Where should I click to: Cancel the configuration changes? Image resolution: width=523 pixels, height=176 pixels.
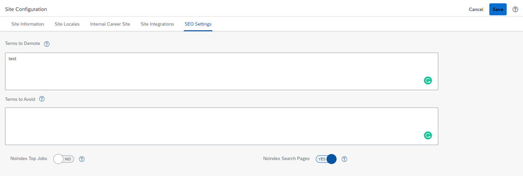pos(476,9)
